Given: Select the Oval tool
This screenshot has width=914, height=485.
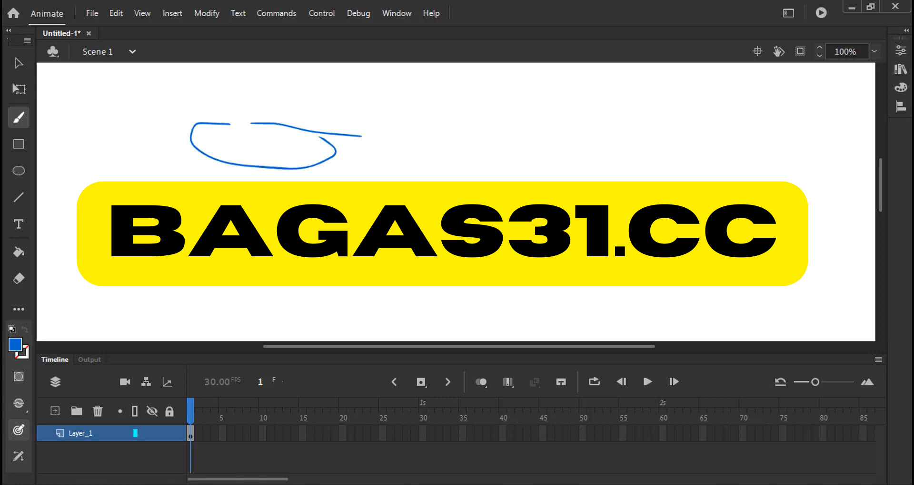Looking at the screenshot, I should coord(19,171).
